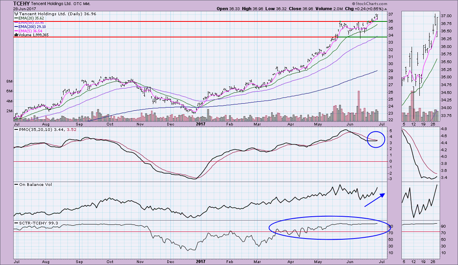Click the Open 36.33 value
Image resolution: width=458 pixels, height=265 pixels.
[x=228, y=9]
